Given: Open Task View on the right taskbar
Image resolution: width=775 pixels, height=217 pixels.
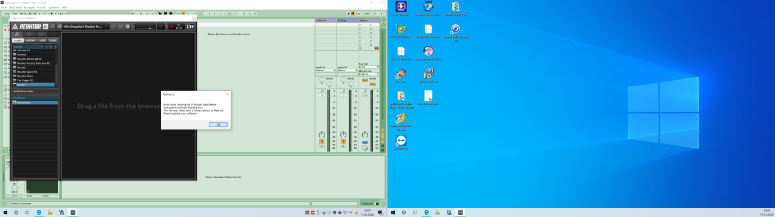Looking at the screenshot, I should click(x=415, y=213).
